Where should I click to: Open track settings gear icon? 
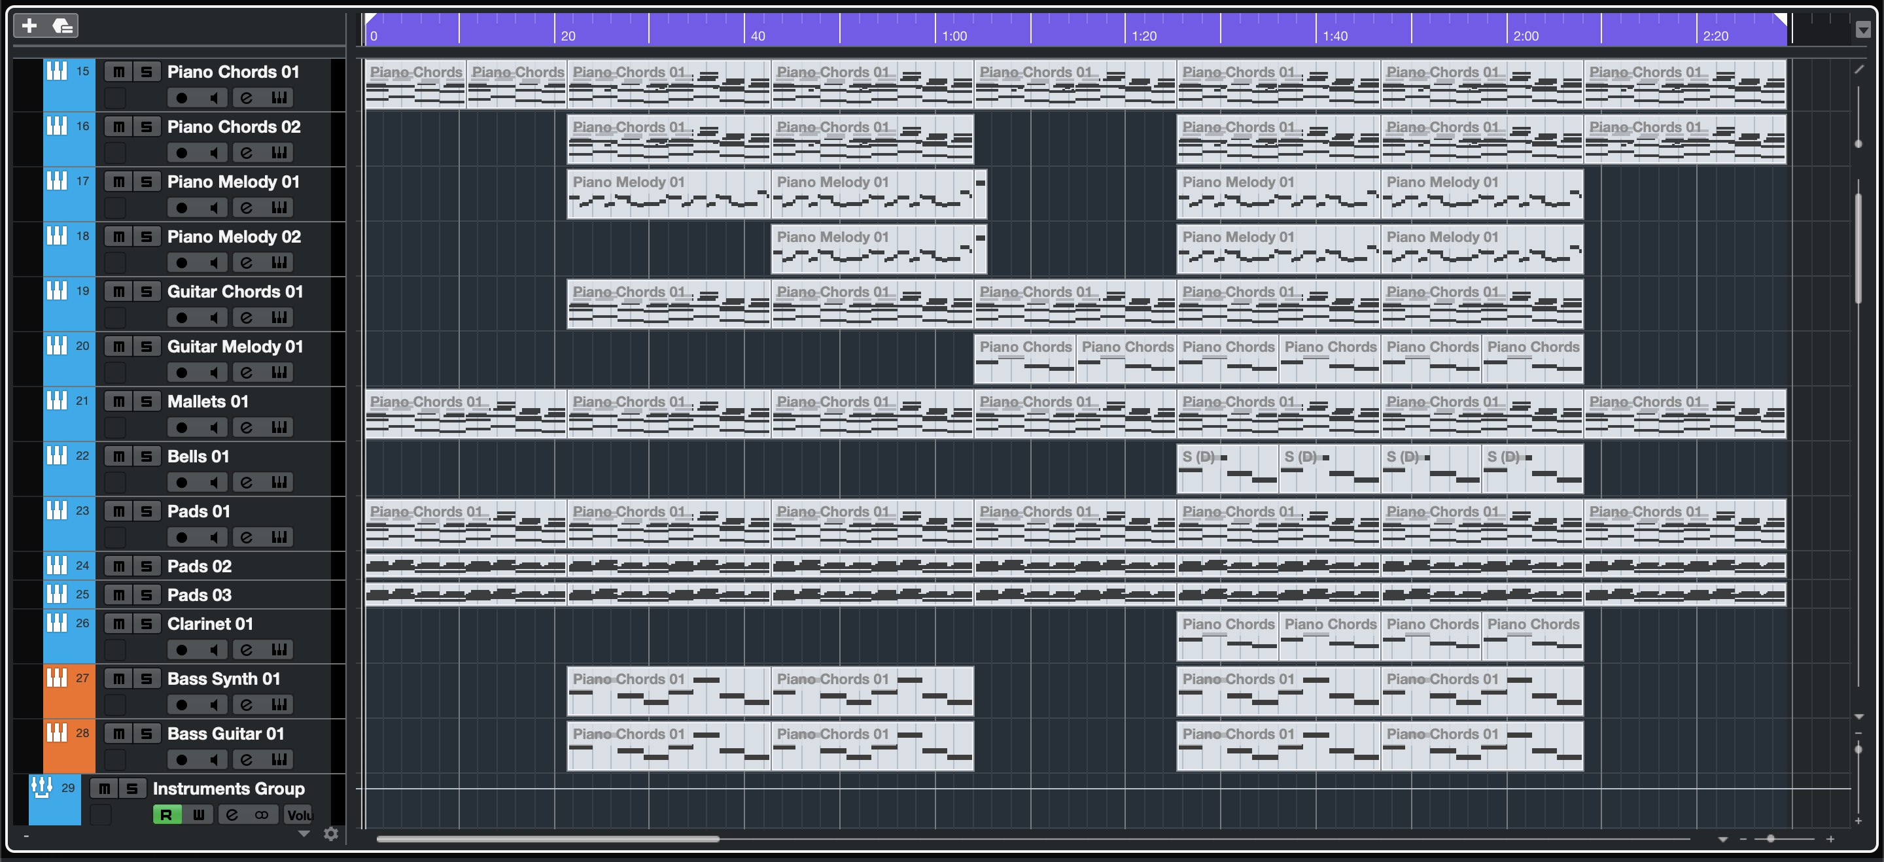pyautogui.click(x=331, y=833)
